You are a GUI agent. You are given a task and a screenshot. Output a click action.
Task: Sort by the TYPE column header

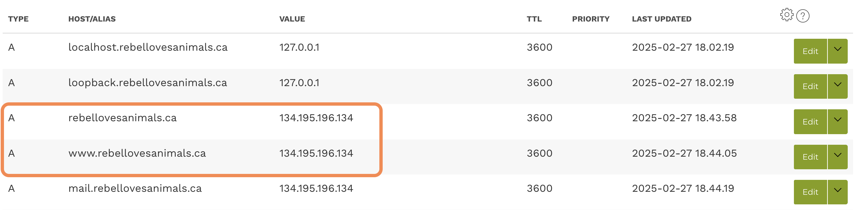pyautogui.click(x=19, y=19)
